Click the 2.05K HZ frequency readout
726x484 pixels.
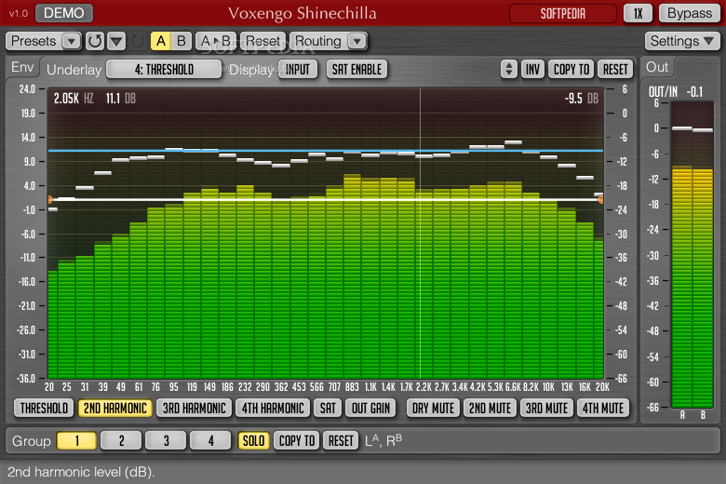[74, 99]
